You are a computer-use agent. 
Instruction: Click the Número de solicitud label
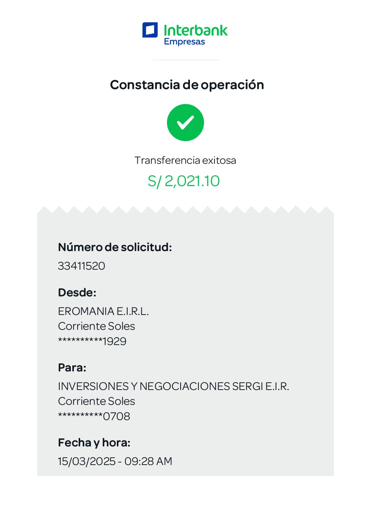[115, 247]
